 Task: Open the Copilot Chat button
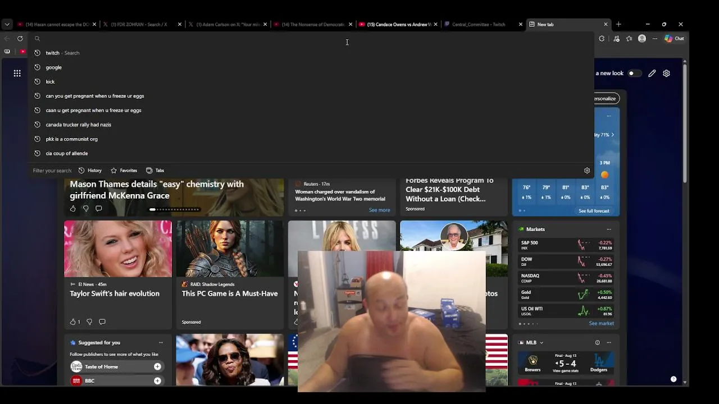pyautogui.click(x=674, y=38)
